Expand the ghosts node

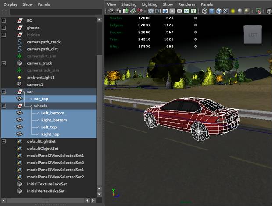[4, 28]
